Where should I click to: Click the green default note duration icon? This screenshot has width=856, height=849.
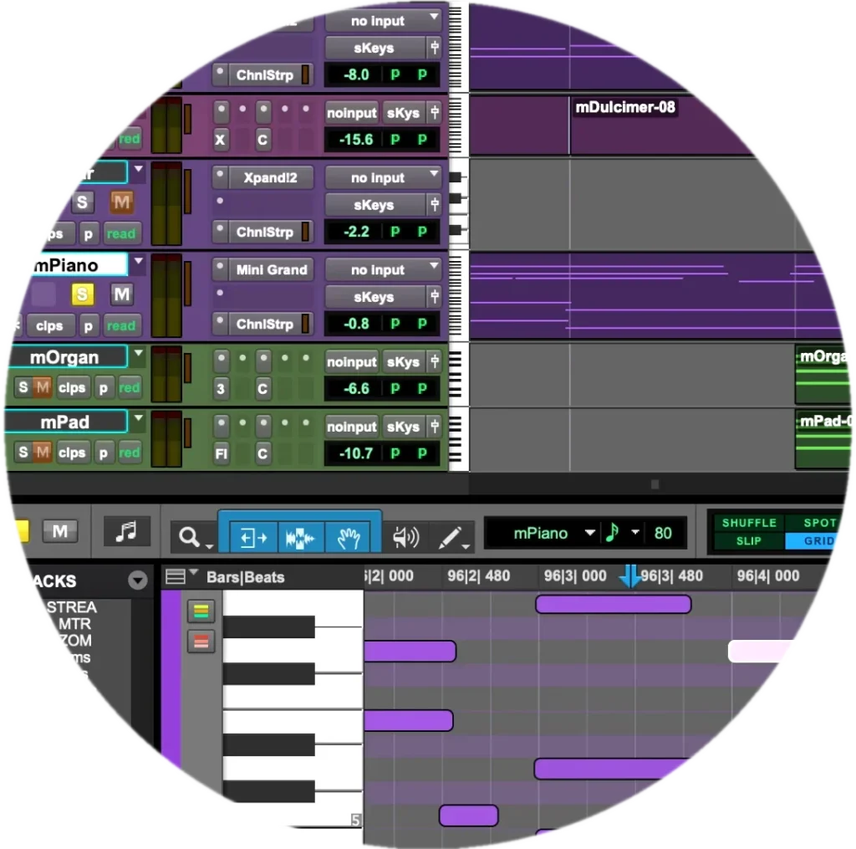[612, 533]
